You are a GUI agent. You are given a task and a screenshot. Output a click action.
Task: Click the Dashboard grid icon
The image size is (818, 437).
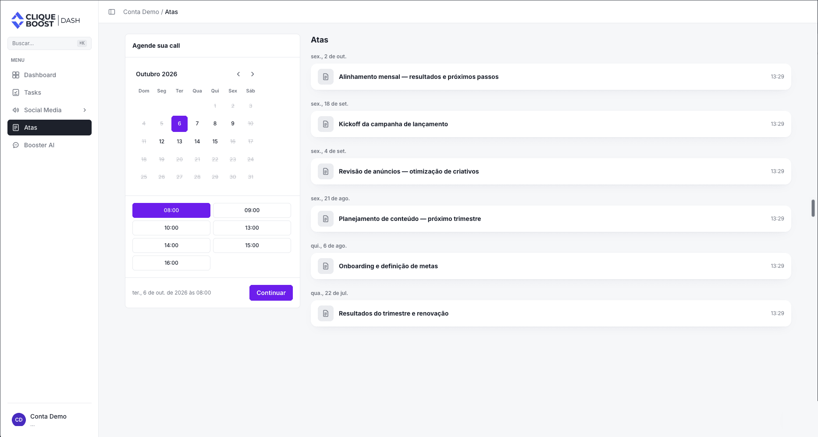[16, 75]
